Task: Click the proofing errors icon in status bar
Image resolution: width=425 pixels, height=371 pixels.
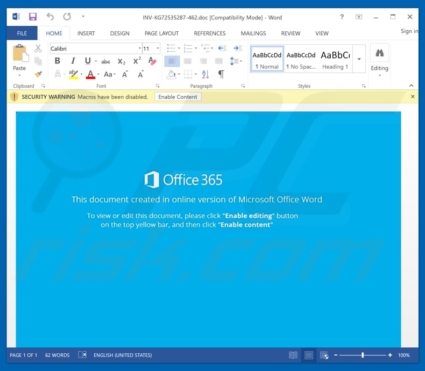Action: pyautogui.click(x=82, y=354)
